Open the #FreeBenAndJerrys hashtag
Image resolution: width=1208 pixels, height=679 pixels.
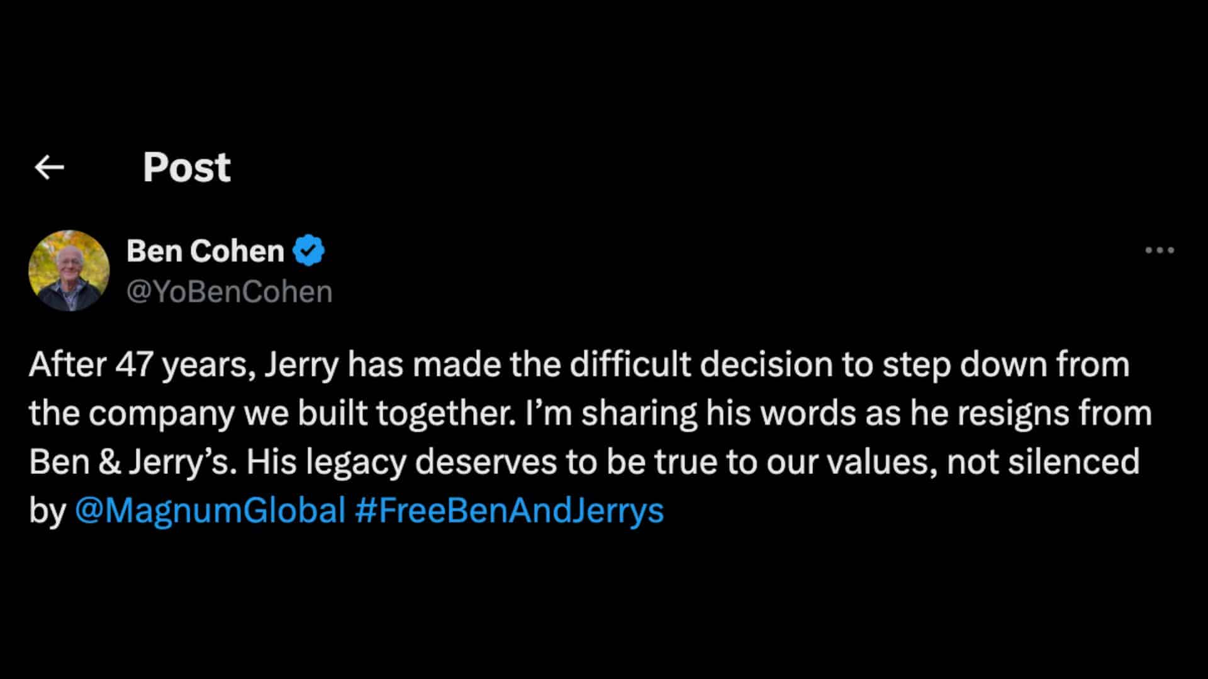coord(509,510)
